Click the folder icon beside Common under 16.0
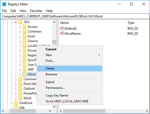This screenshot has height=114, width=150. tap(24, 31)
